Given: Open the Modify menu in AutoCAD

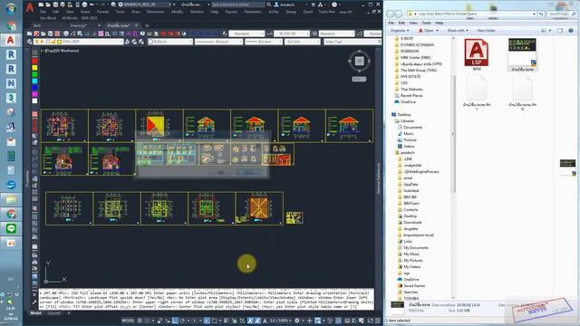Looking at the screenshot, I should click(x=178, y=12).
